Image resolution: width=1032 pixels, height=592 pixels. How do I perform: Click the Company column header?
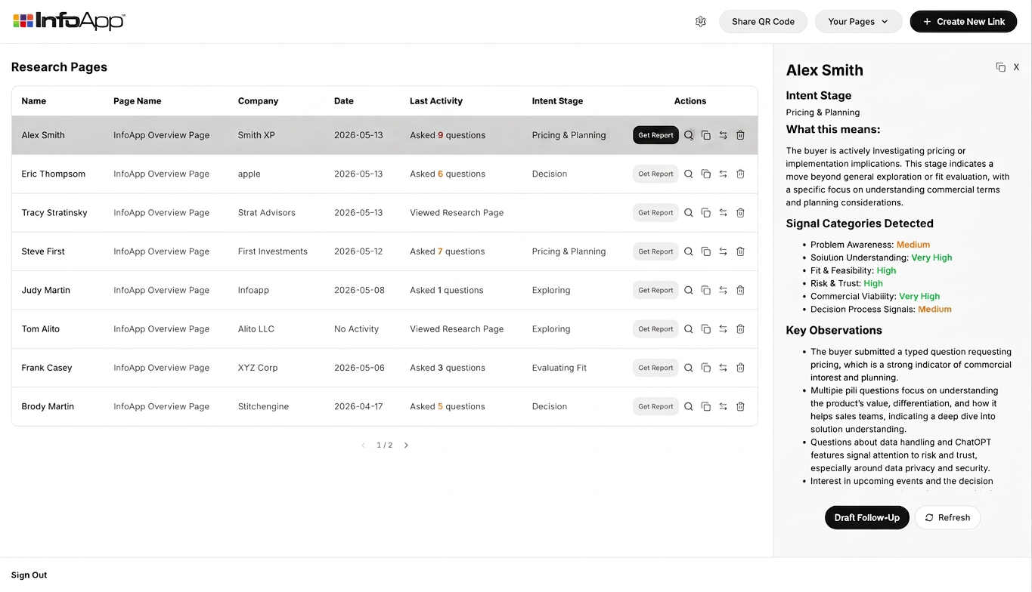pos(258,101)
